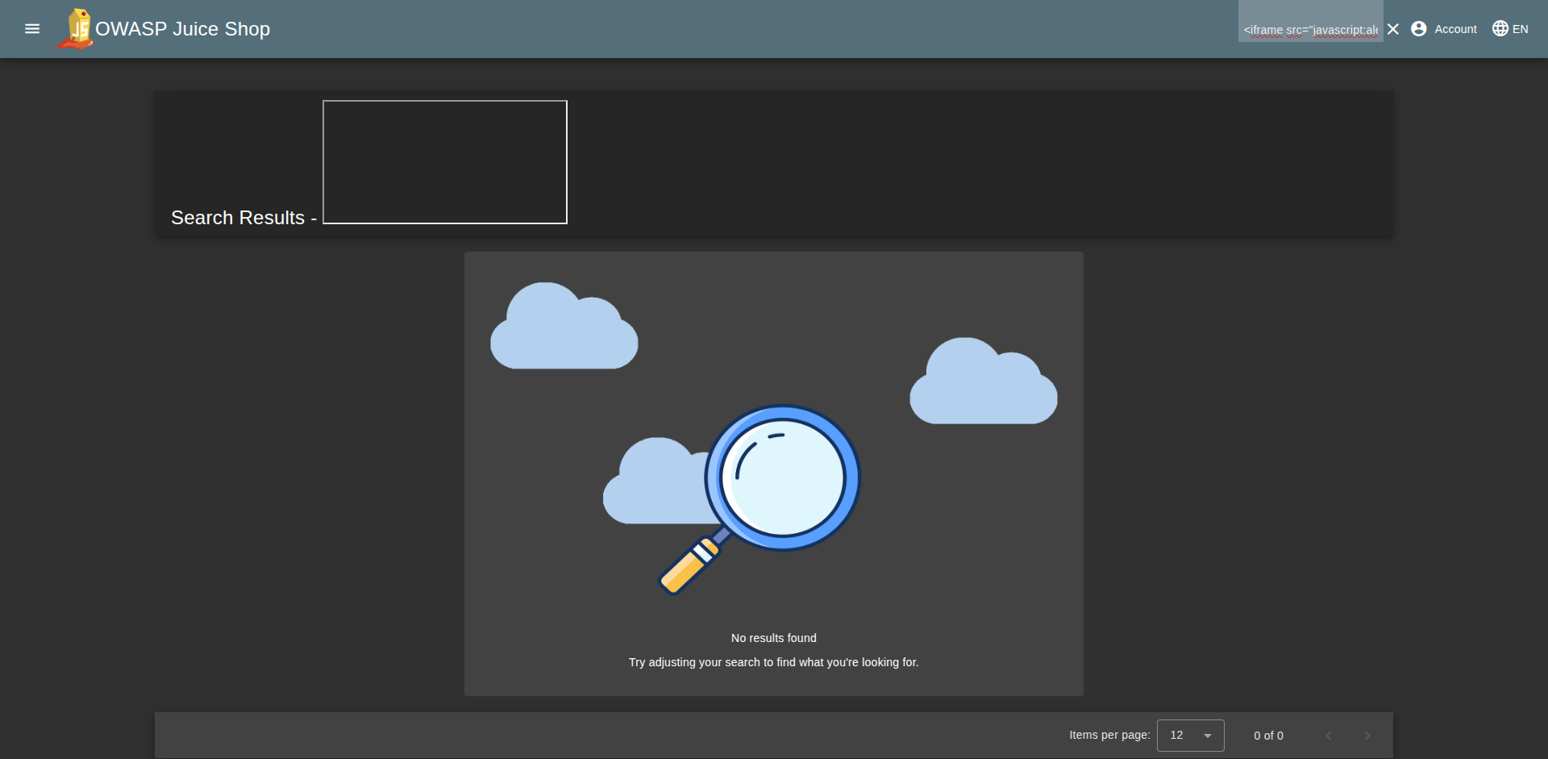This screenshot has width=1548, height=759.
Task: Click the 0 of 0 range label
Action: (1268, 736)
